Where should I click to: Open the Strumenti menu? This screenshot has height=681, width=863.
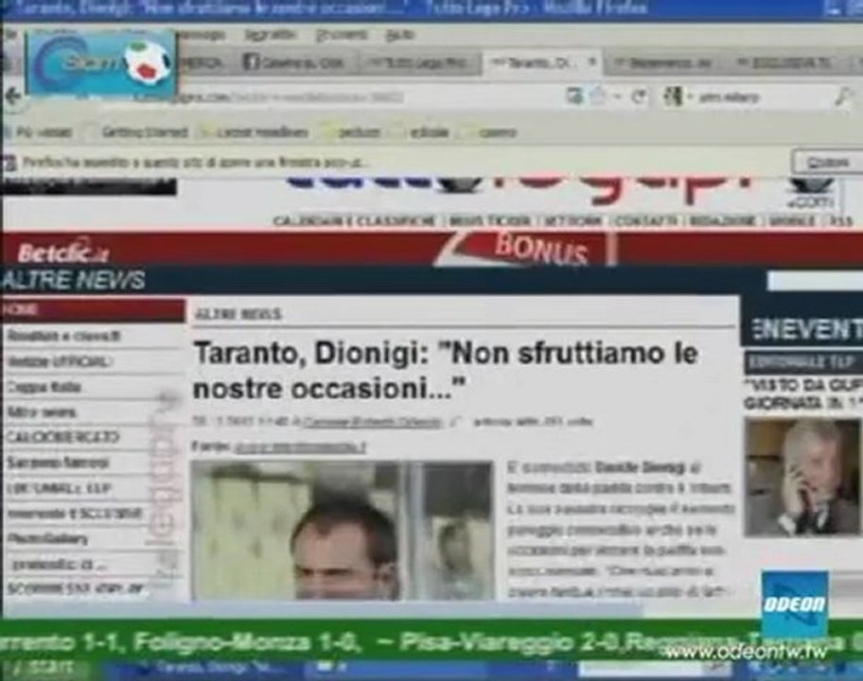[x=342, y=35]
